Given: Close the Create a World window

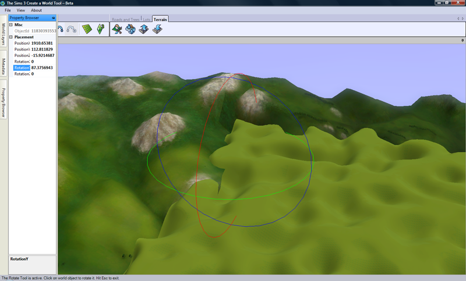Looking at the screenshot, I should pyautogui.click(x=458, y=3).
